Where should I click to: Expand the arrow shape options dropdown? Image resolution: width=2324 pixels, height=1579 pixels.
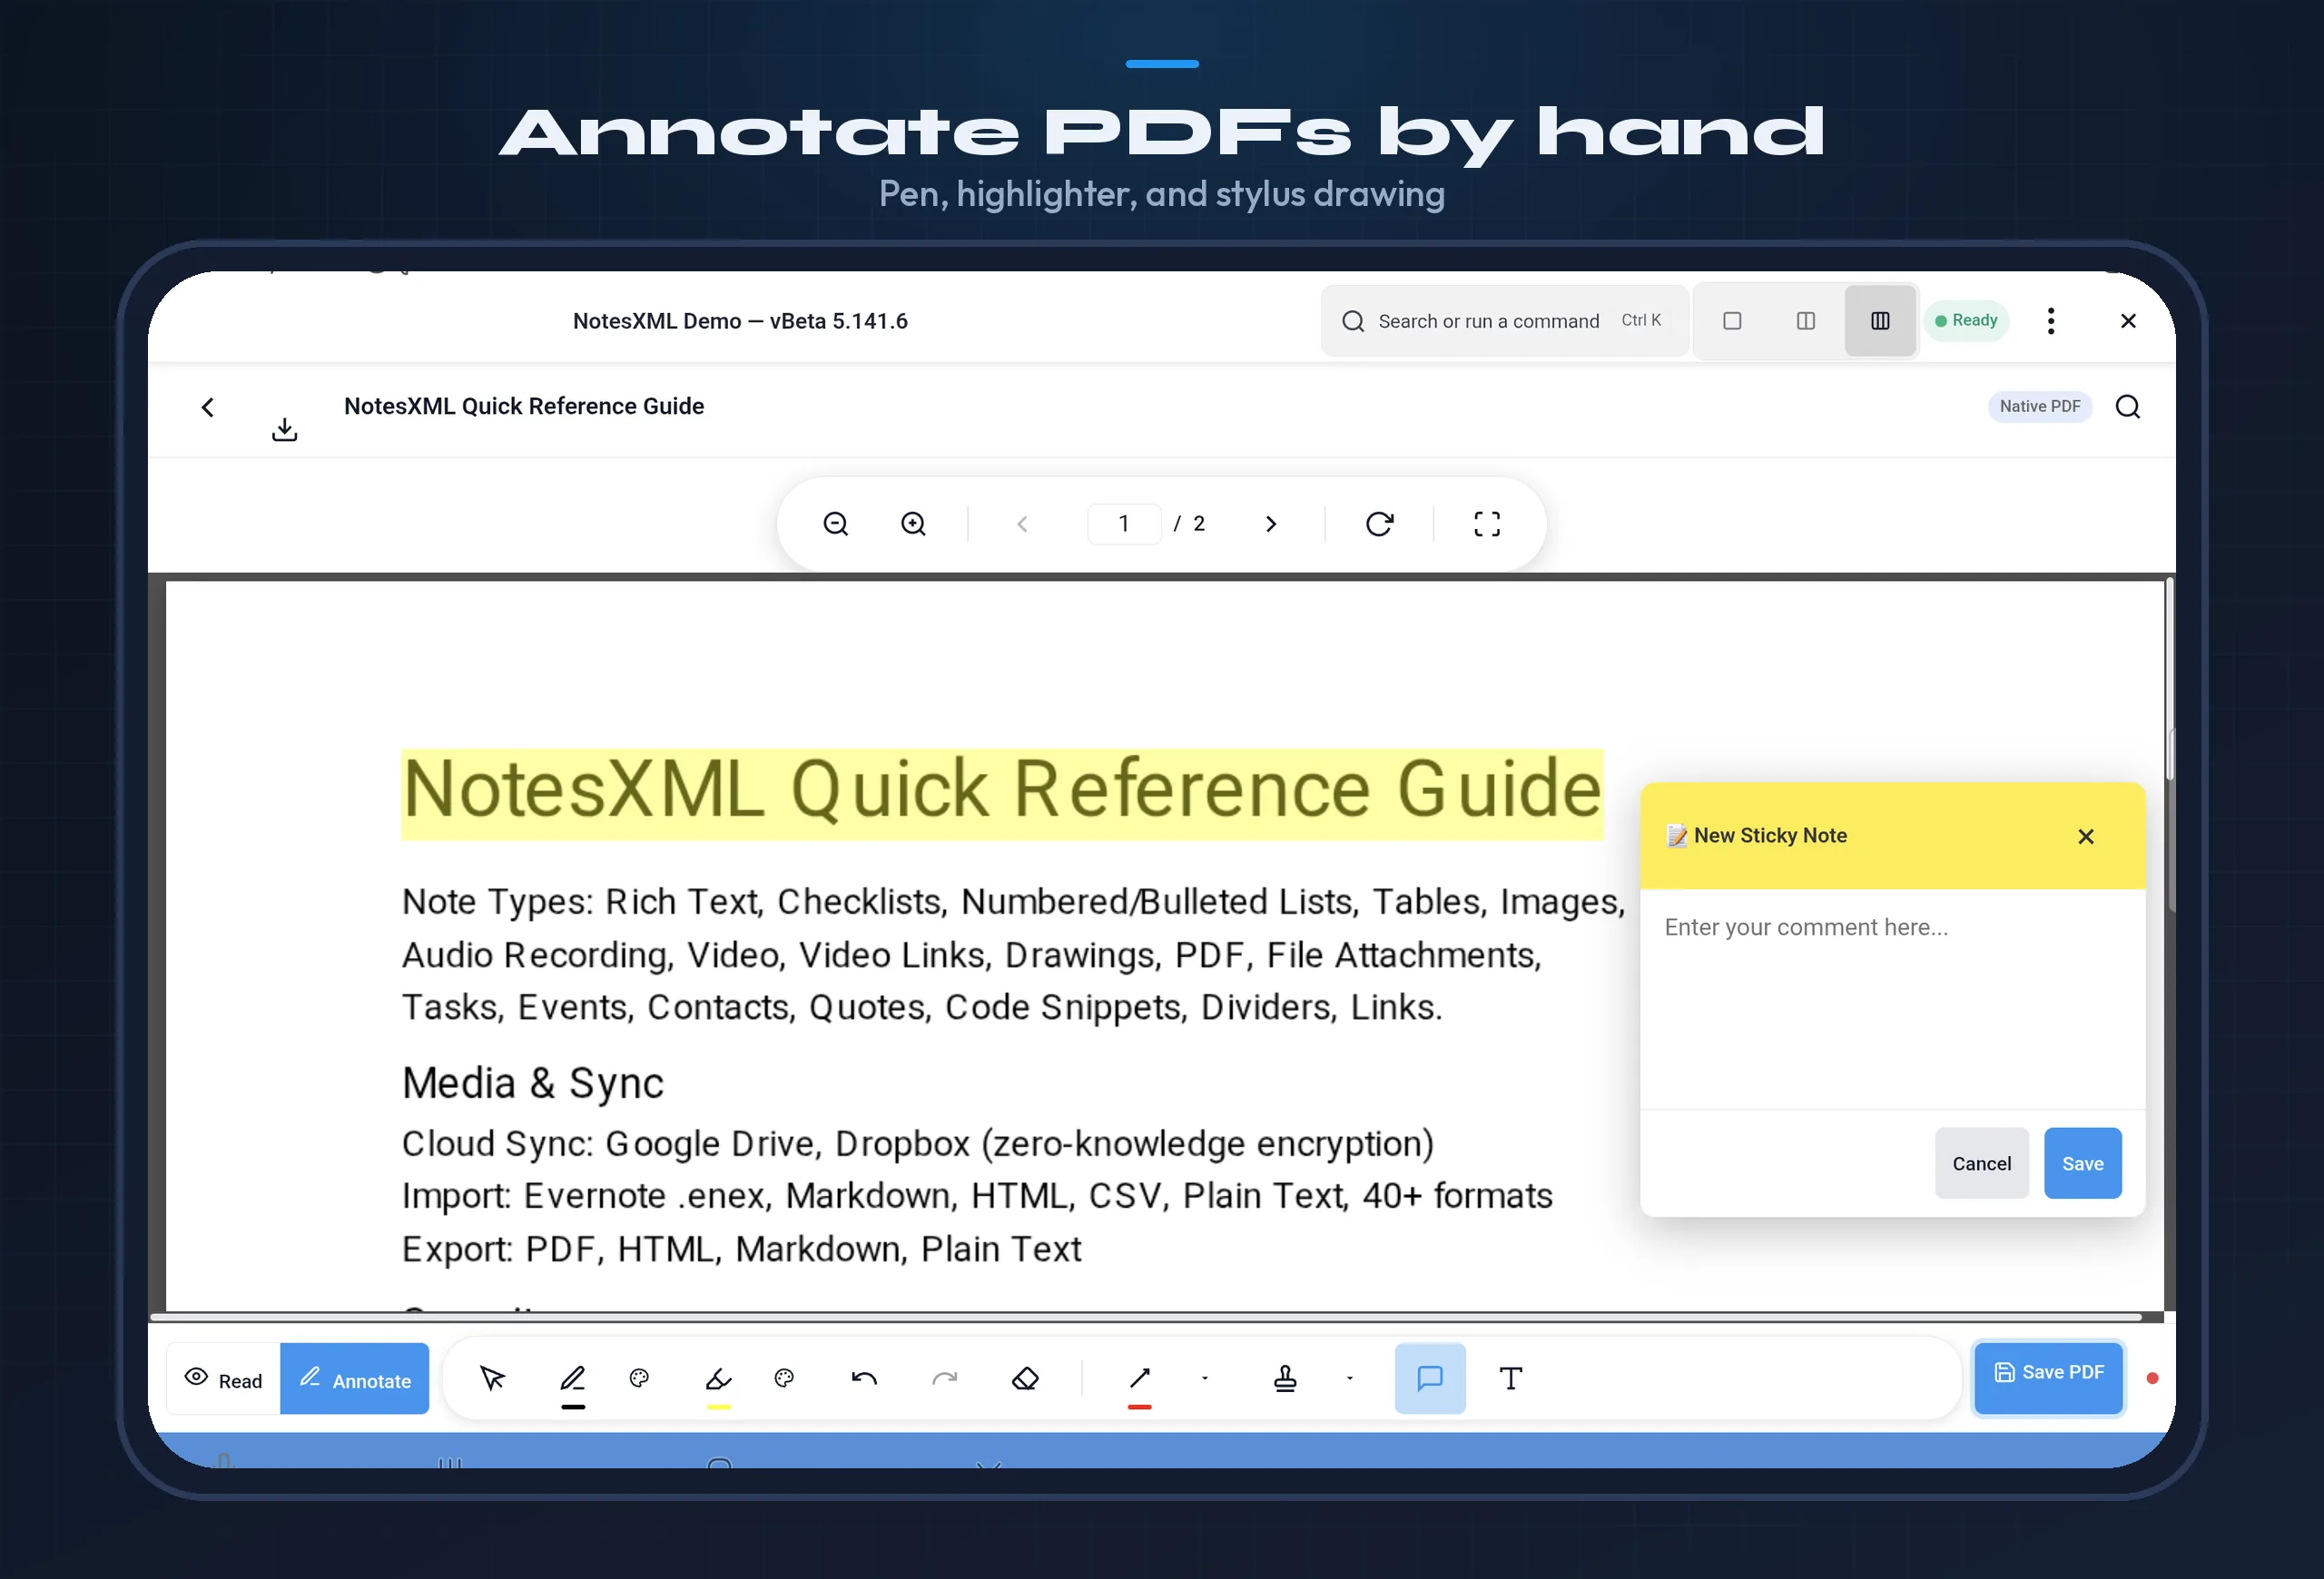1205,1378
